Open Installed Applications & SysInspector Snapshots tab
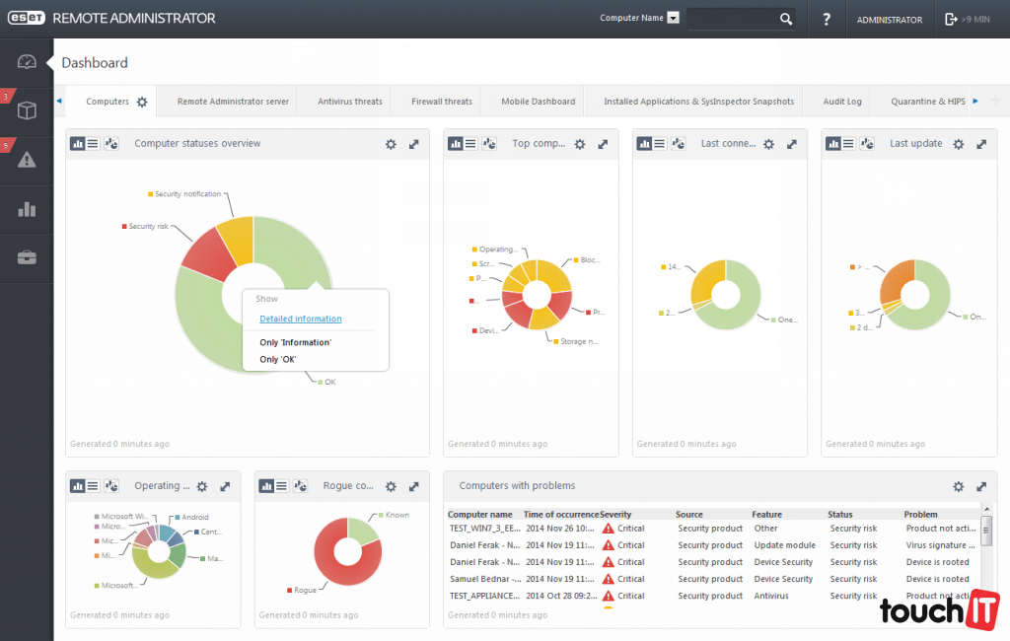Screen dimensions: 1010x641 click(x=699, y=102)
